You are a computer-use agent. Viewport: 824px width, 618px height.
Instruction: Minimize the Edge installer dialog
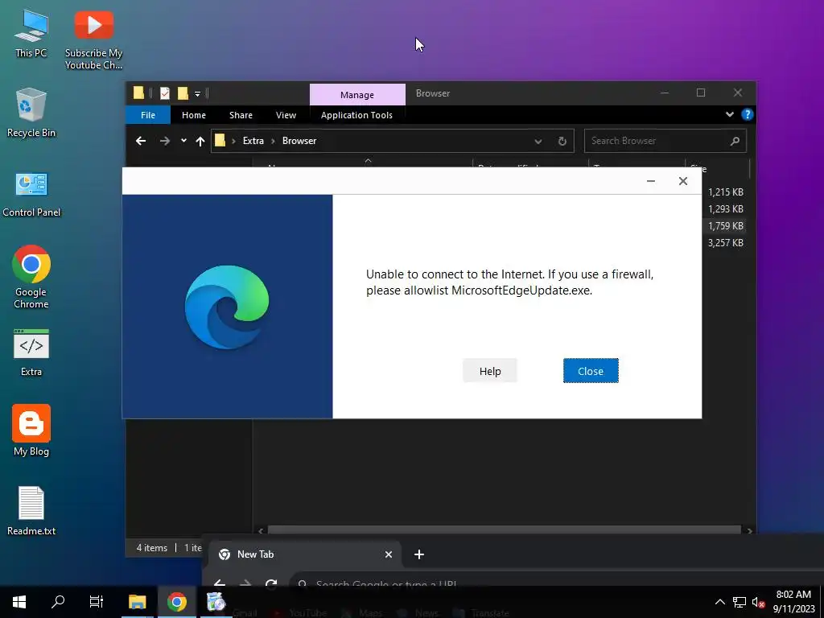(650, 181)
